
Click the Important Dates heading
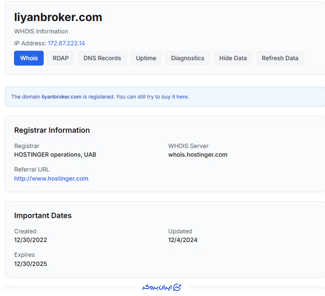click(x=43, y=216)
